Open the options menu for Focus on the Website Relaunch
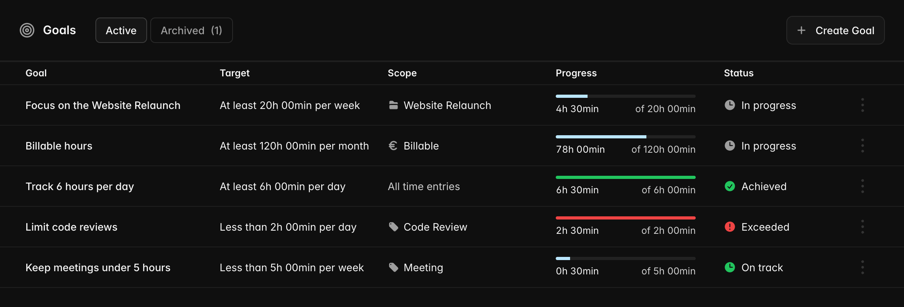Screen dimensions: 904x307 tap(863, 105)
